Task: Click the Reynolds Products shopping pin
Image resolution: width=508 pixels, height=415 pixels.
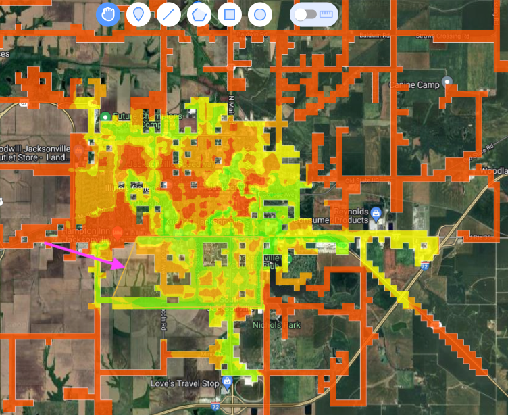Action: tap(376, 216)
